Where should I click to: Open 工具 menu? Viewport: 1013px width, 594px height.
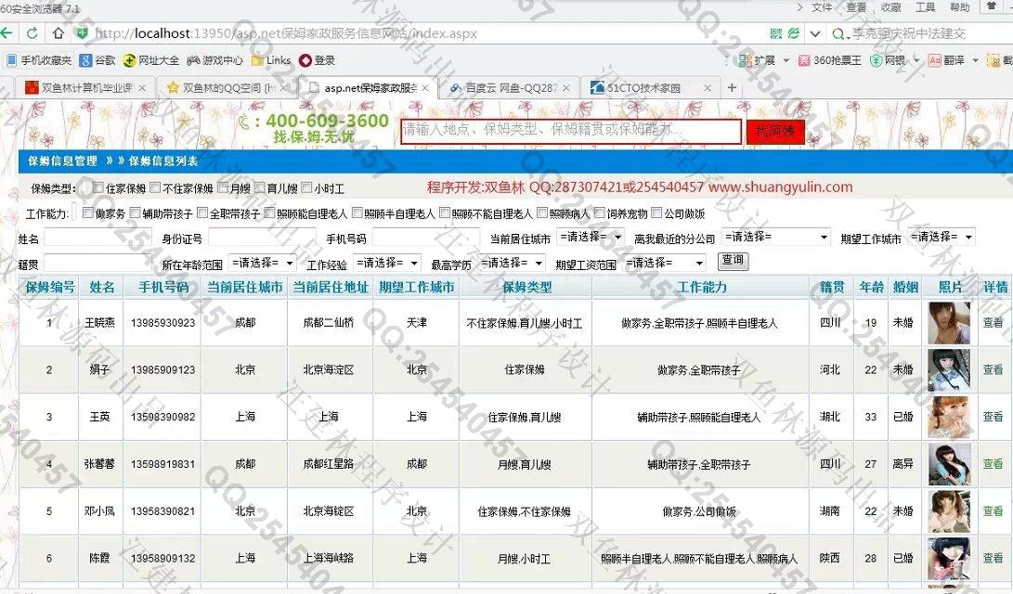925,7
